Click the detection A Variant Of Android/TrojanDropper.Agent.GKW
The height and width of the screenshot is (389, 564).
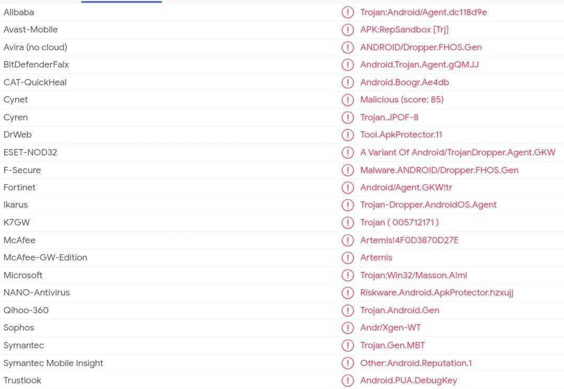coord(458,153)
